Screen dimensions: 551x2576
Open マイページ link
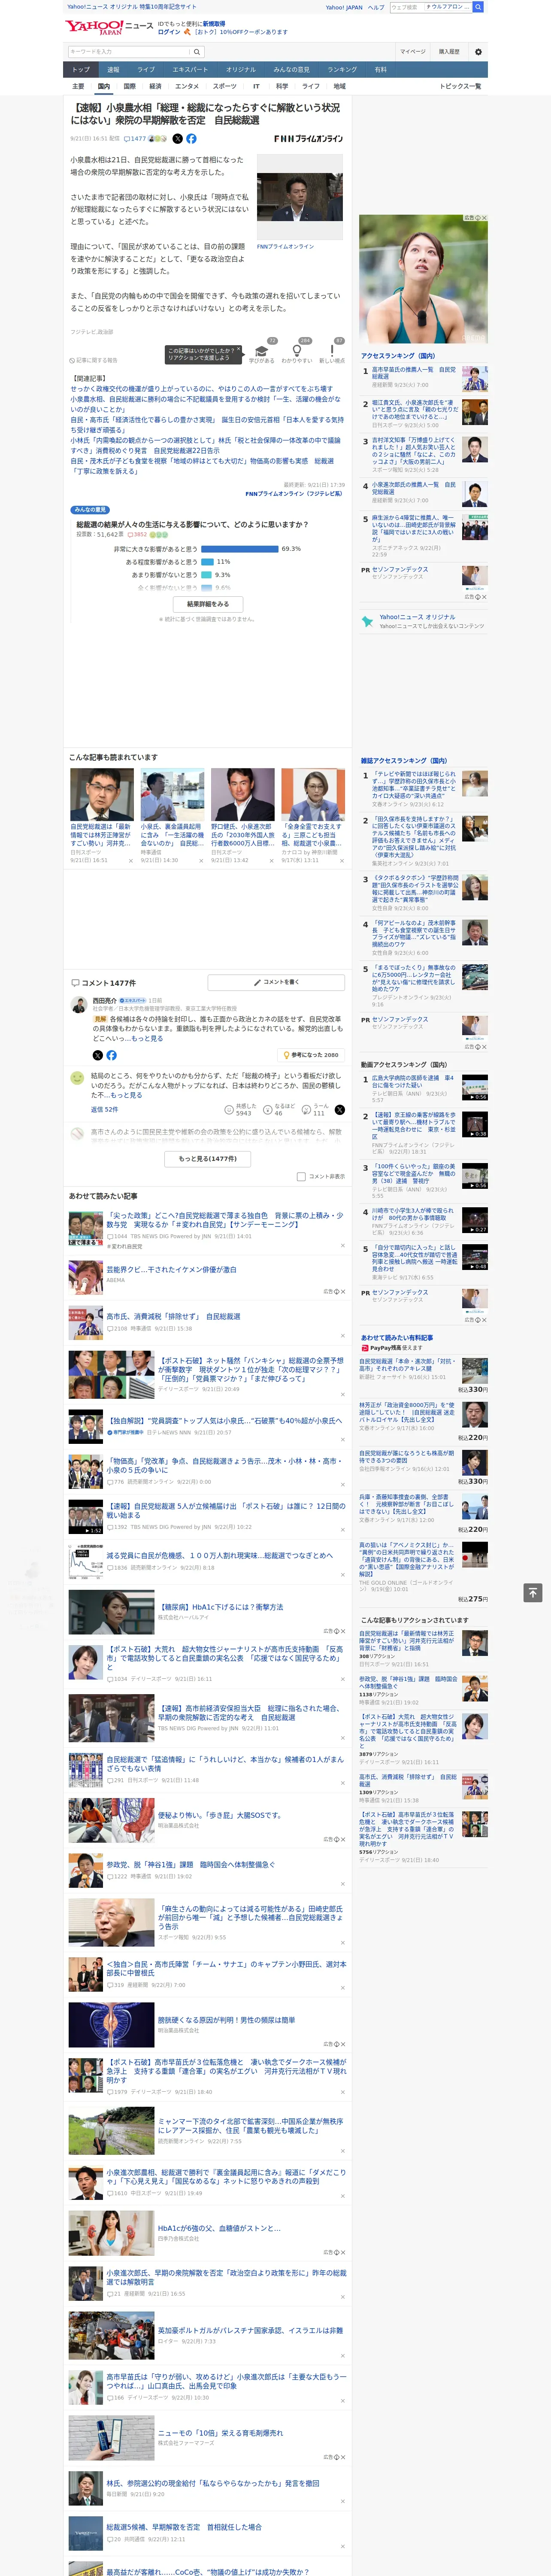[413, 51]
